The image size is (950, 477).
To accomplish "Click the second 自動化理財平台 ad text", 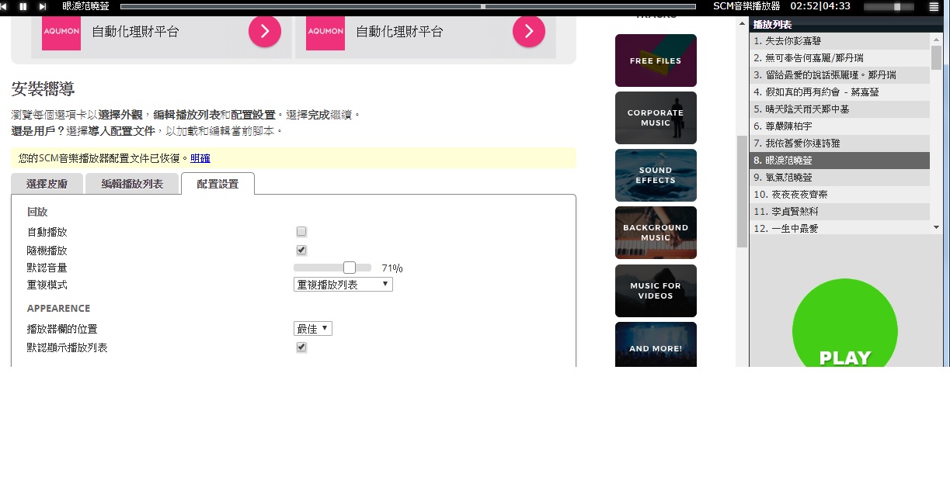I will pos(399,32).
